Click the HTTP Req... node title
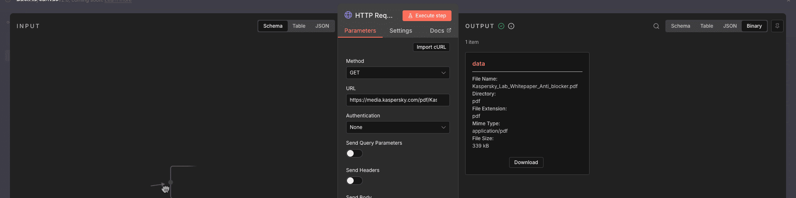This screenshot has width=796, height=198. click(x=374, y=15)
